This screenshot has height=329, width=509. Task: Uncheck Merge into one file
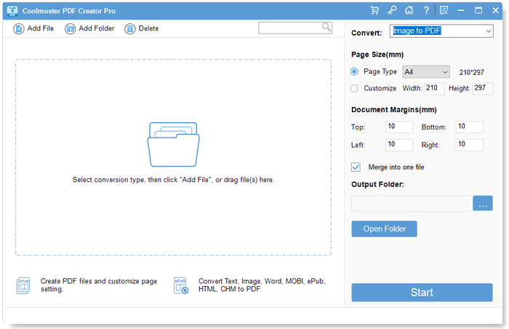[x=356, y=167]
